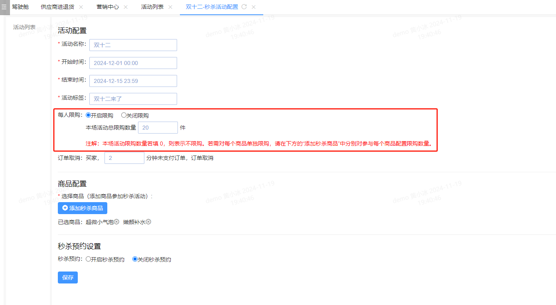Click the 保存 button
The image size is (556, 305).
click(x=68, y=277)
